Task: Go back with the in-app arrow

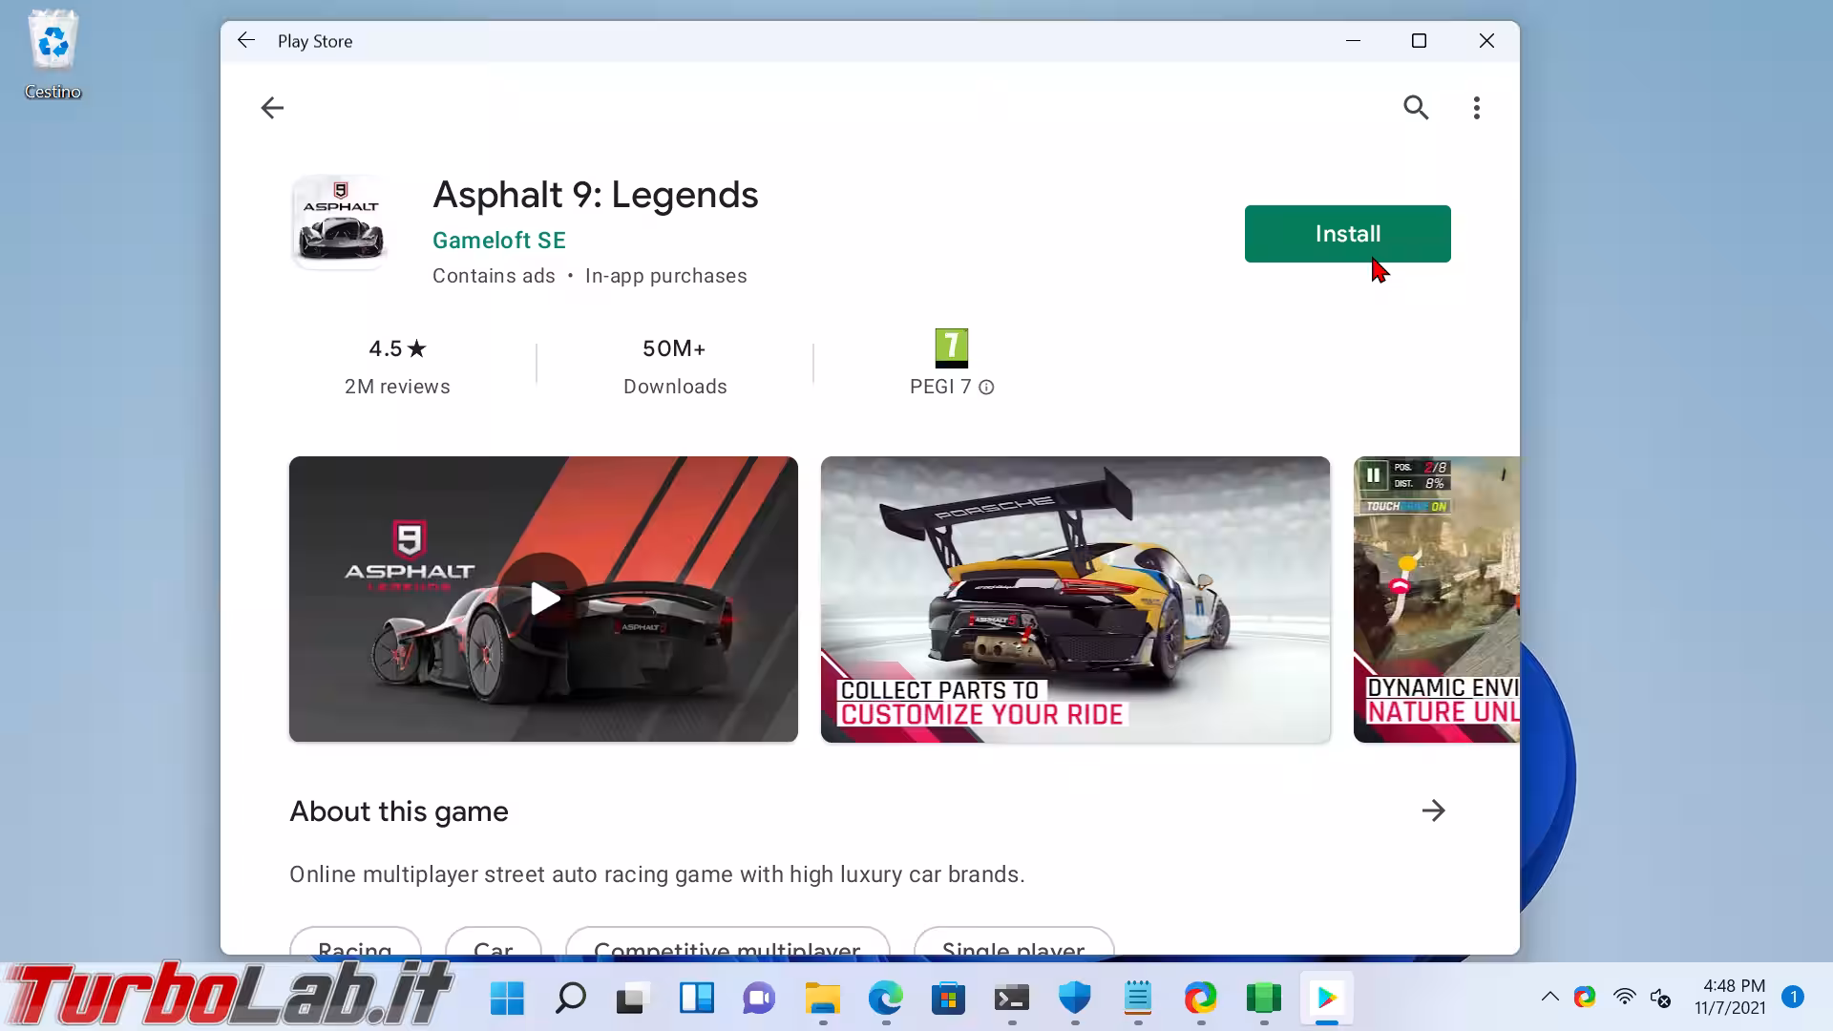Action: click(272, 108)
